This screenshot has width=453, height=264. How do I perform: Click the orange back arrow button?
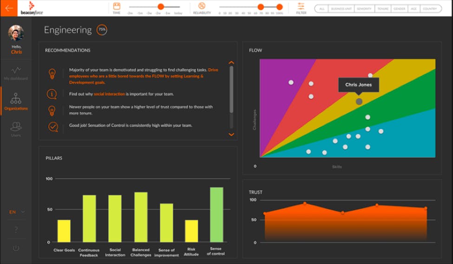8,8
